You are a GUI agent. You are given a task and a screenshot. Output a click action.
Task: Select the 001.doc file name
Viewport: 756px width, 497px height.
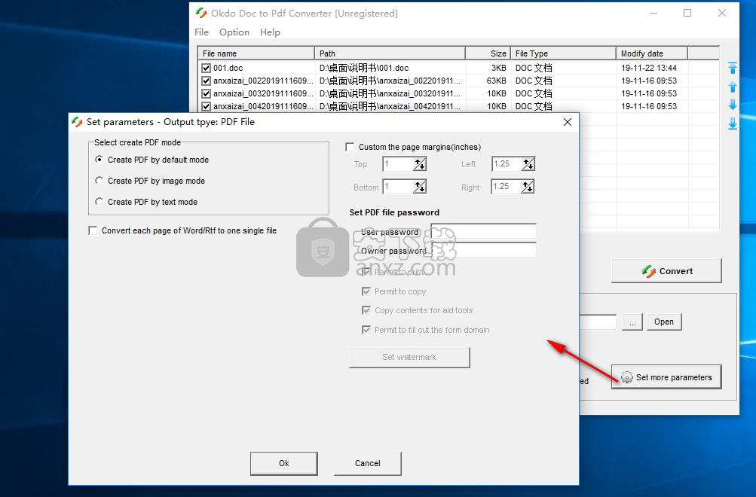pyautogui.click(x=228, y=68)
